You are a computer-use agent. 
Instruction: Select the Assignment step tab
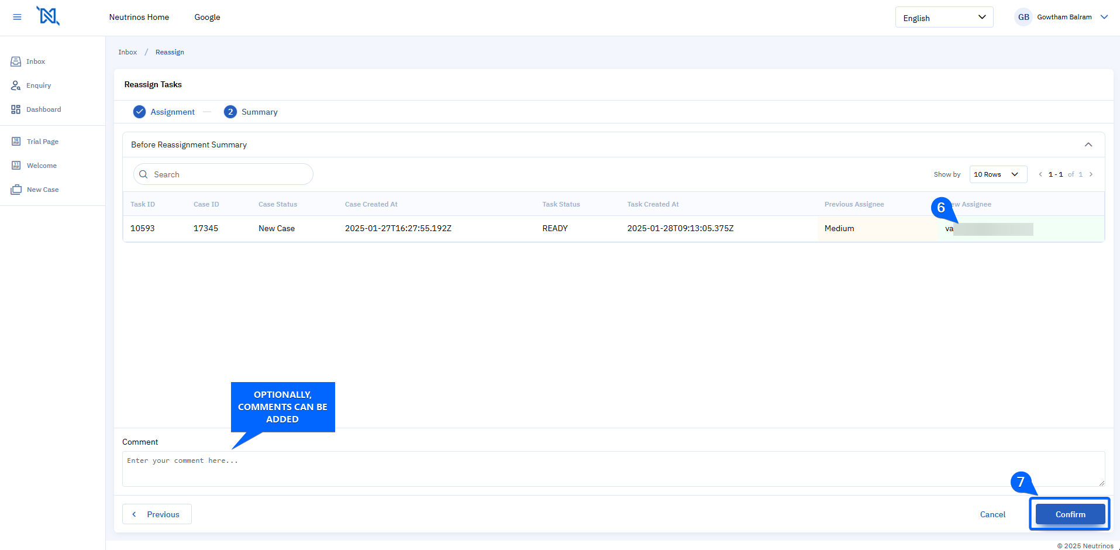[x=173, y=112]
